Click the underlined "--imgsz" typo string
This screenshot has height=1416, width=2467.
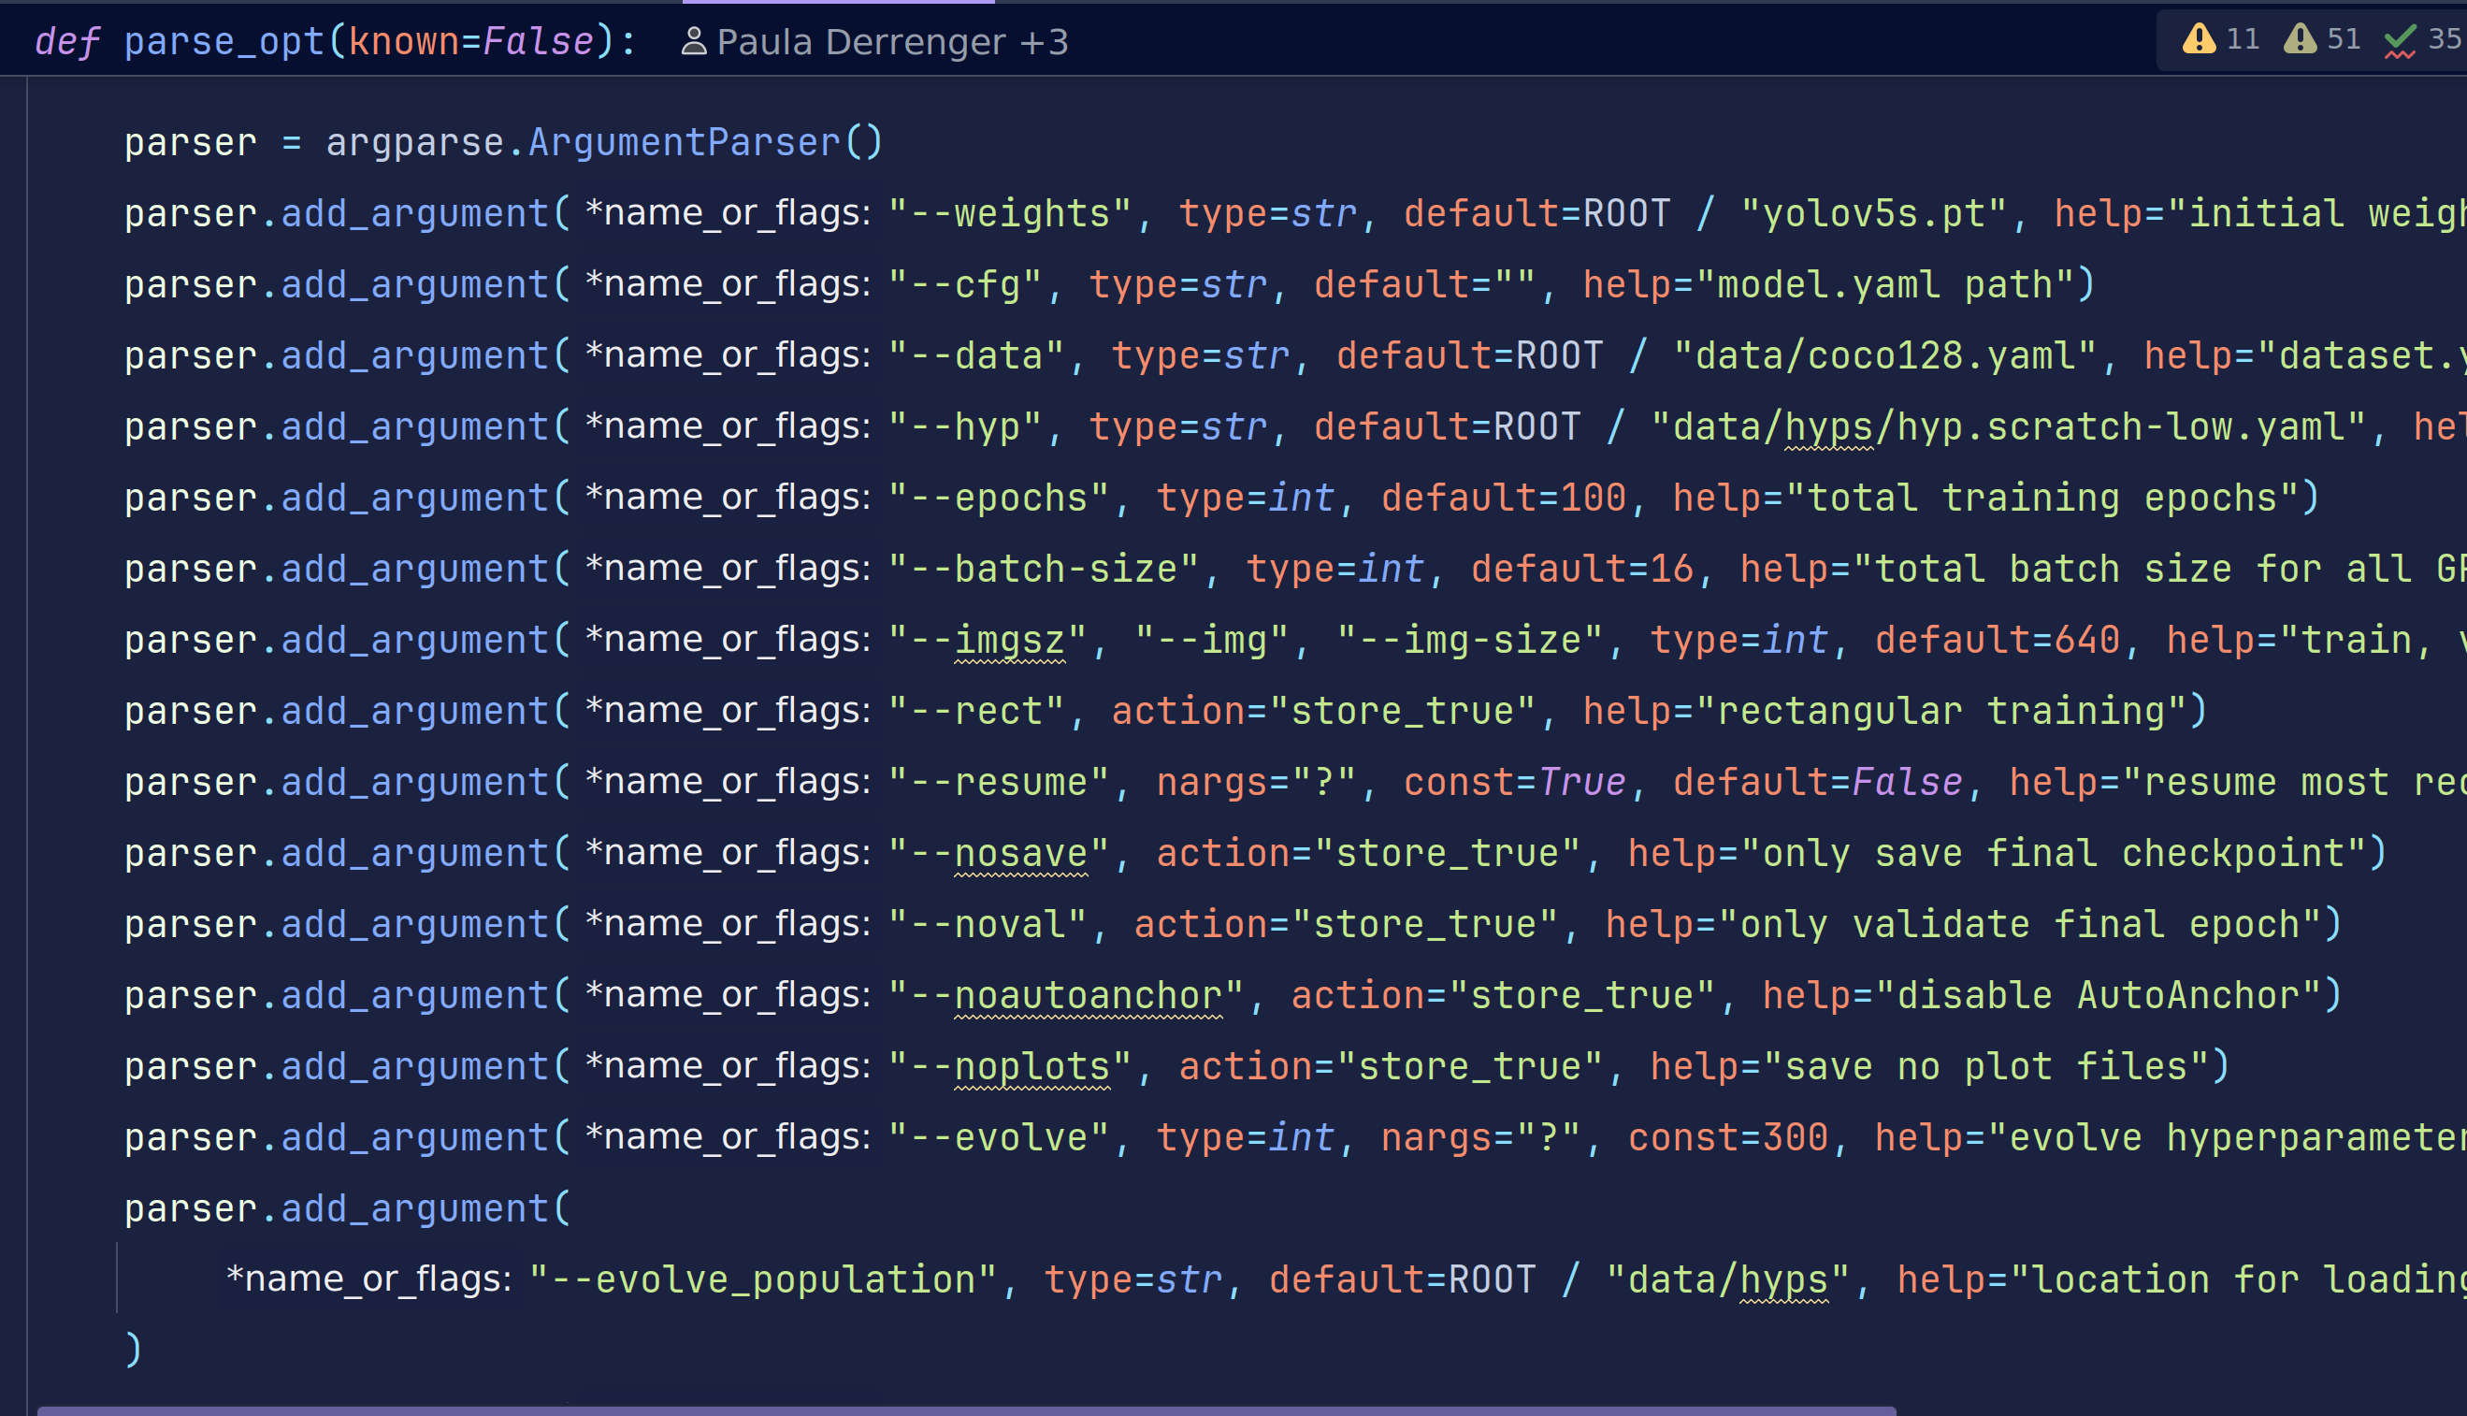coord(1009,640)
